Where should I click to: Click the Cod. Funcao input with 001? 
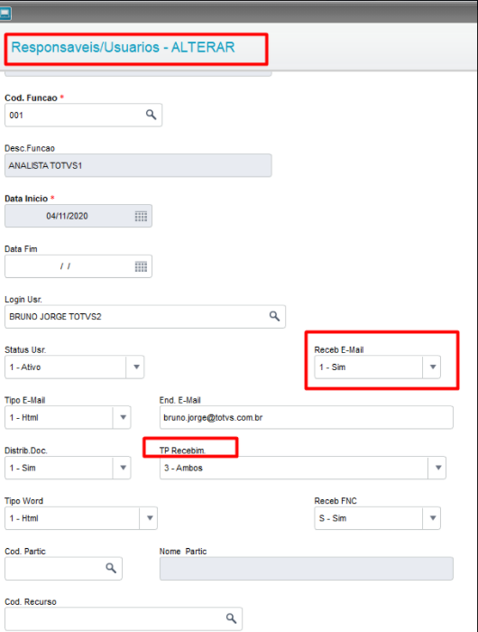coord(83,116)
